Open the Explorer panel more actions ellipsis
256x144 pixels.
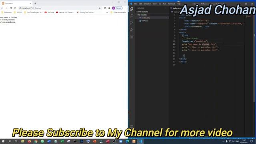(x=165, y=8)
